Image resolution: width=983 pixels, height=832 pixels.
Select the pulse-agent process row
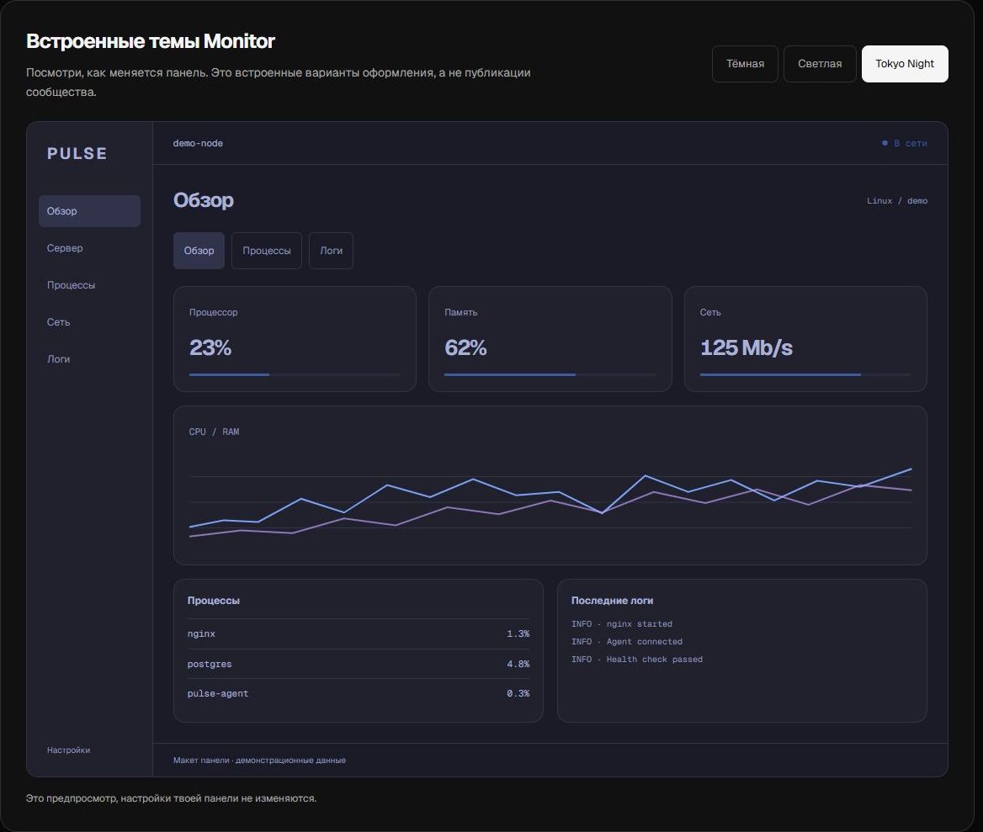pos(358,693)
